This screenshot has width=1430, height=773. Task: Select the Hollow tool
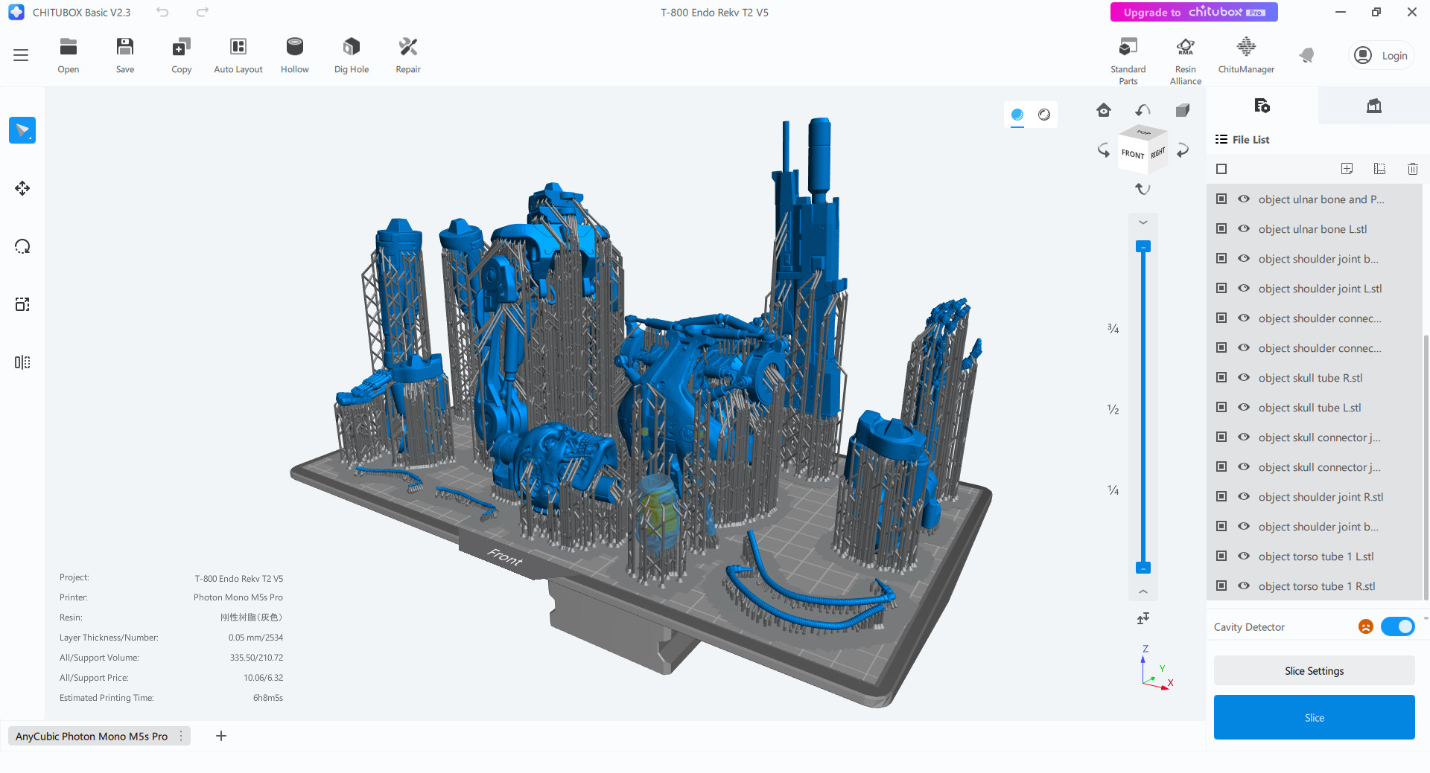pyautogui.click(x=295, y=55)
